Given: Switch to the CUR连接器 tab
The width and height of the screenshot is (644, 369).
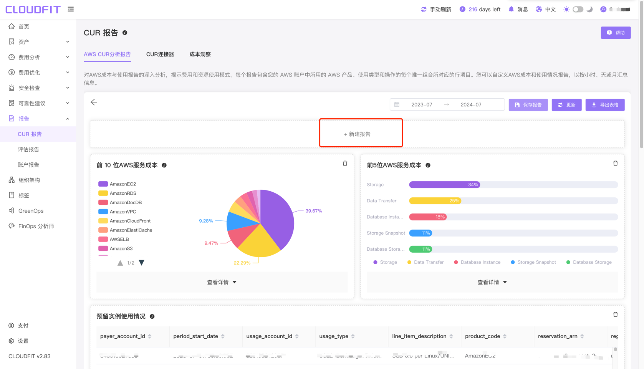Looking at the screenshot, I should point(160,54).
